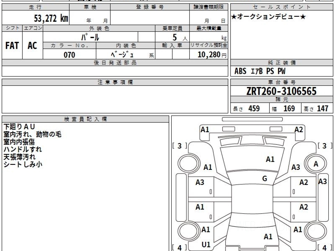Screen dimensions: 335x251
Task: Click the 後日発送部品 section header
Action: tap(115, 63)
